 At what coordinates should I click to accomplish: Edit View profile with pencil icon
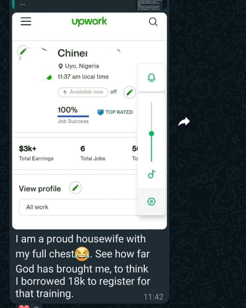pyautogui.click(x=75, y=188)
